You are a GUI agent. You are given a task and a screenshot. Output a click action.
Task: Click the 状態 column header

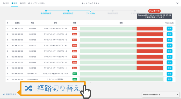click(75, 23)
